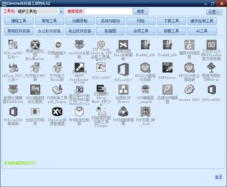Open Access 2007 gear icon
Screen dimensions: 227x187
(x=189, y=90)
